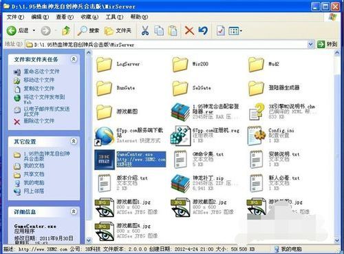Open the Back button history dropdown arrow
The image size is (344, 254).
pos(34,30)
